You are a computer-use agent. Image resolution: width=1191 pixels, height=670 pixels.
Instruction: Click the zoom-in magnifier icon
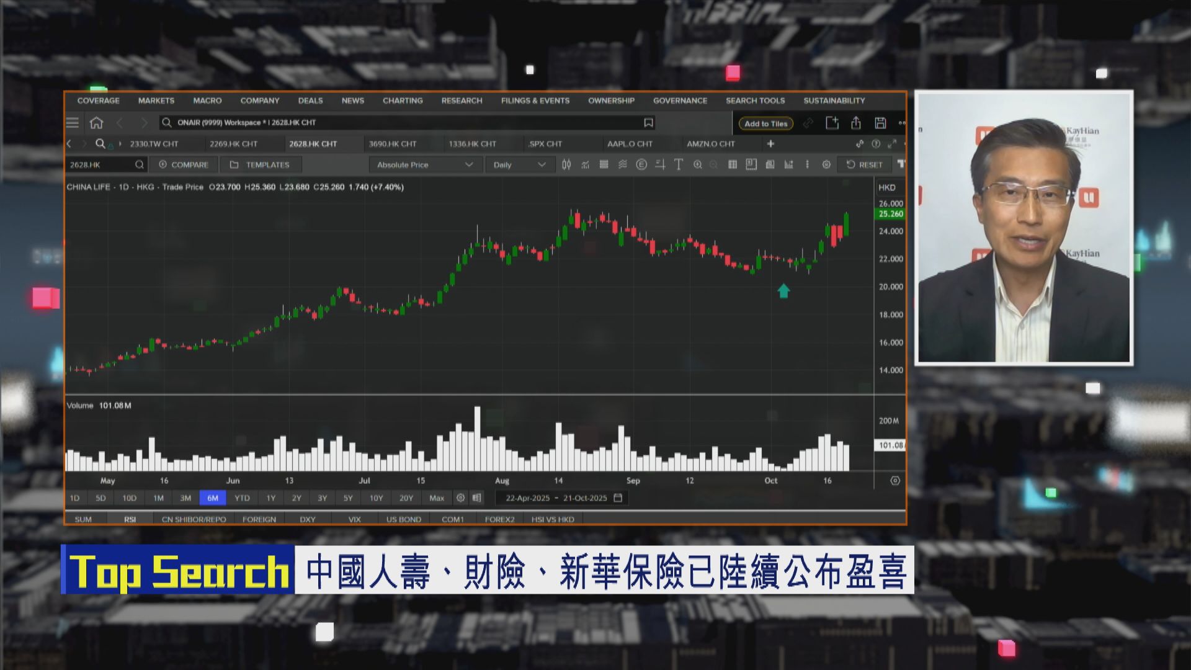(x=698, y=165)
